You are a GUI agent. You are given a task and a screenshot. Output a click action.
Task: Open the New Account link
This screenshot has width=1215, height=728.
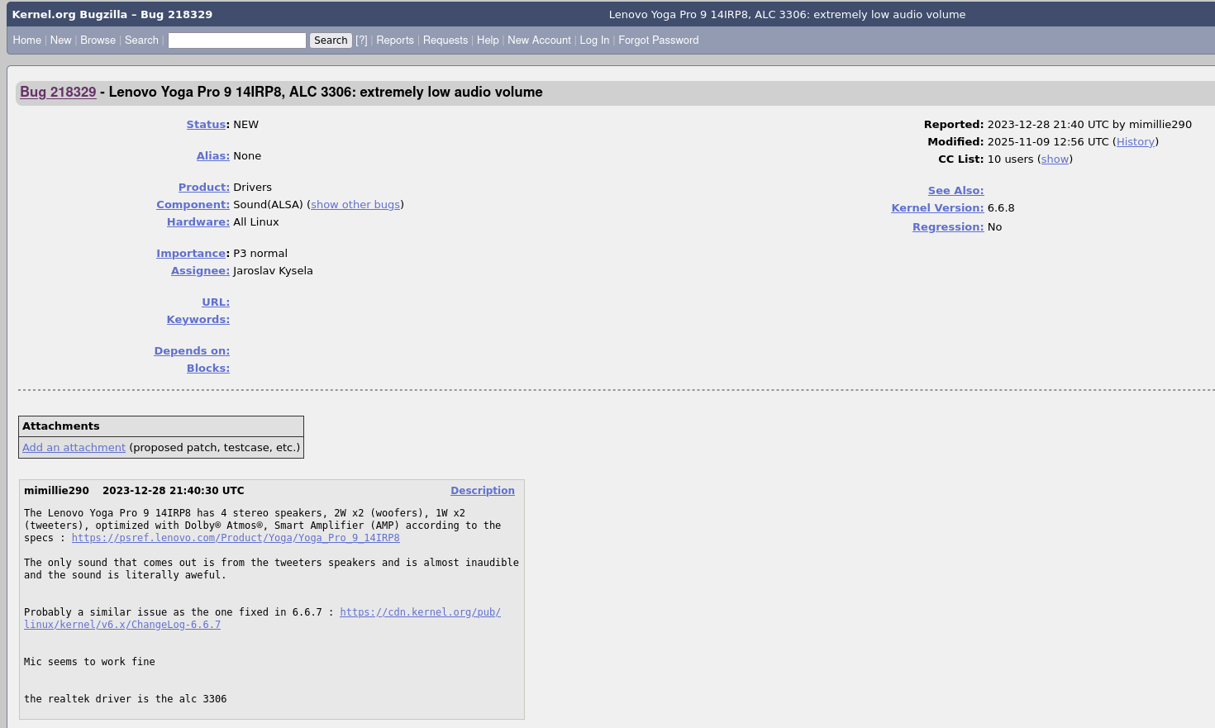coord(539,40)
